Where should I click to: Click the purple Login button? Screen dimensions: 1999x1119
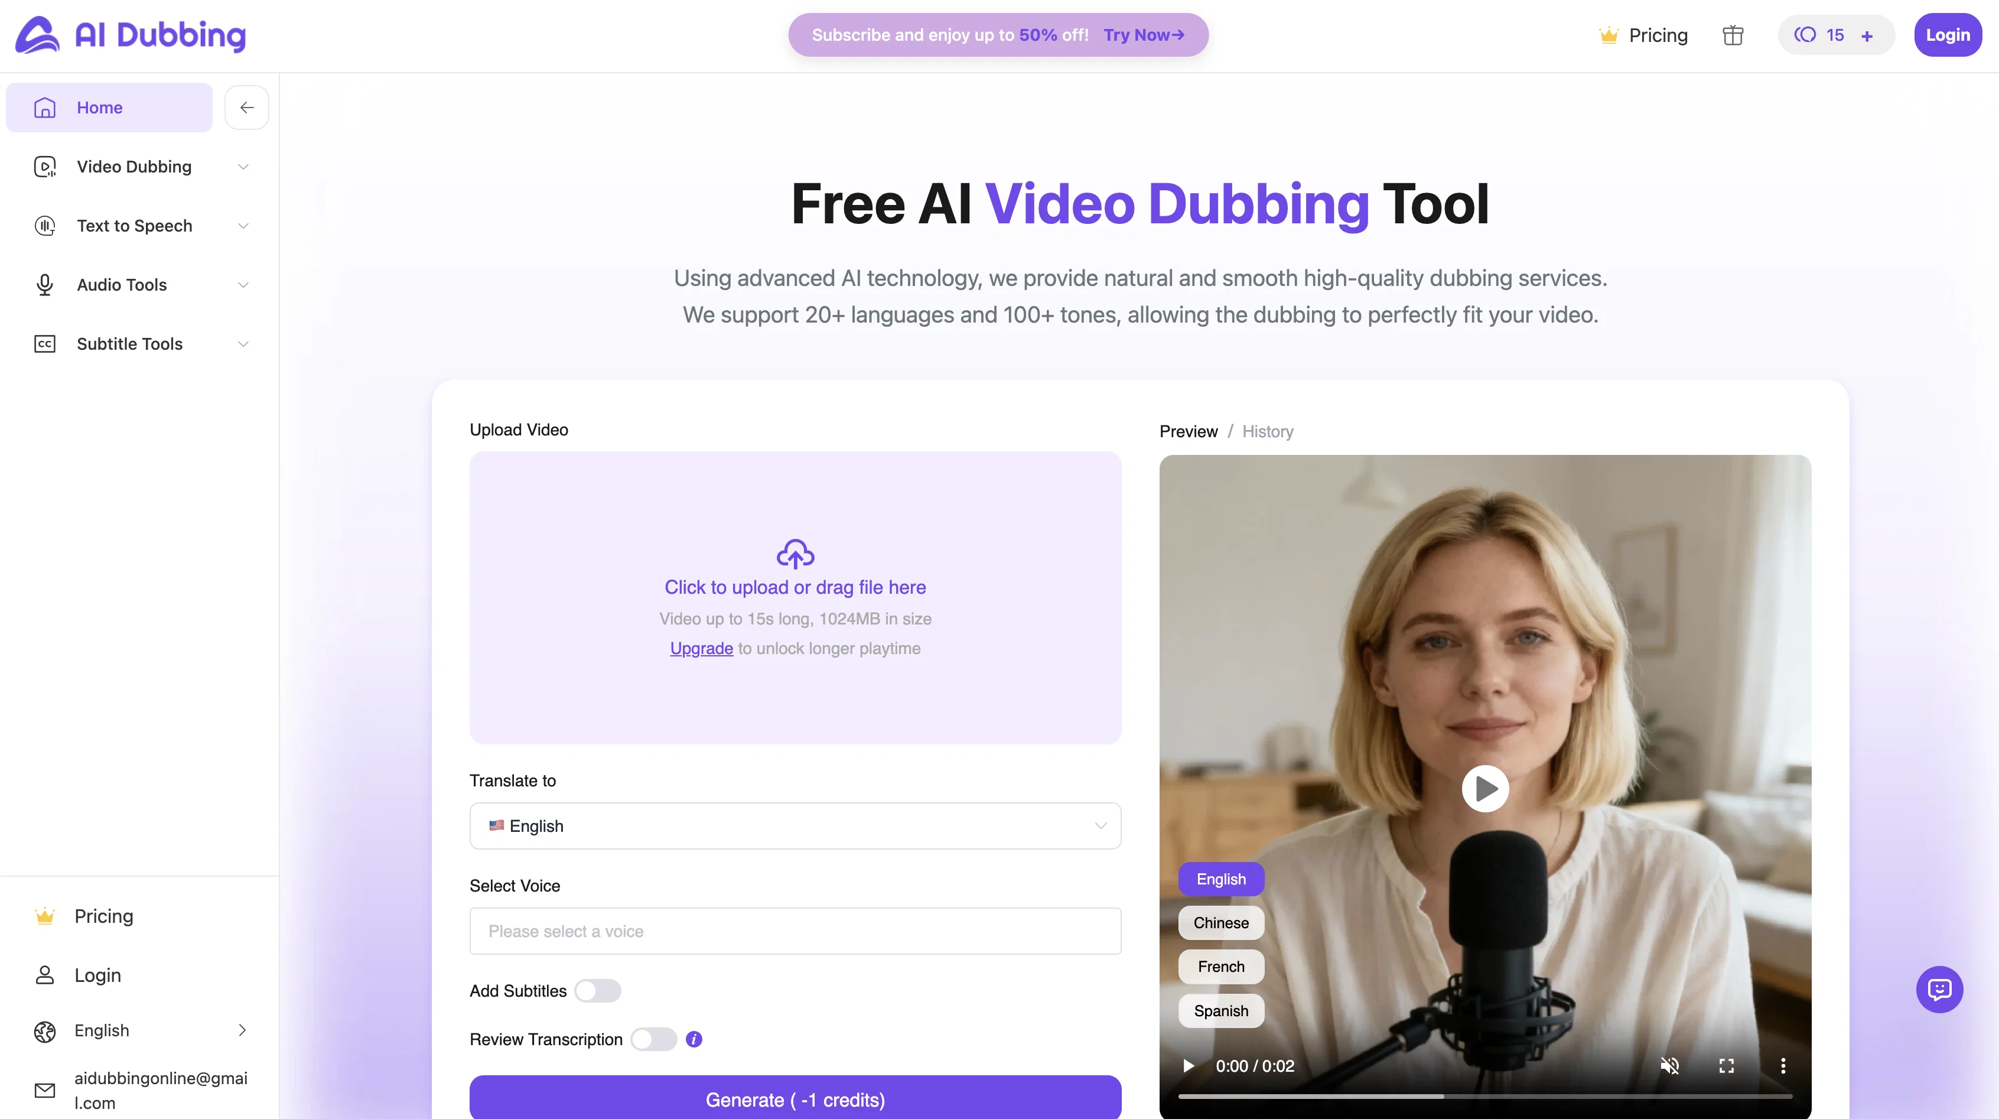1948,35
